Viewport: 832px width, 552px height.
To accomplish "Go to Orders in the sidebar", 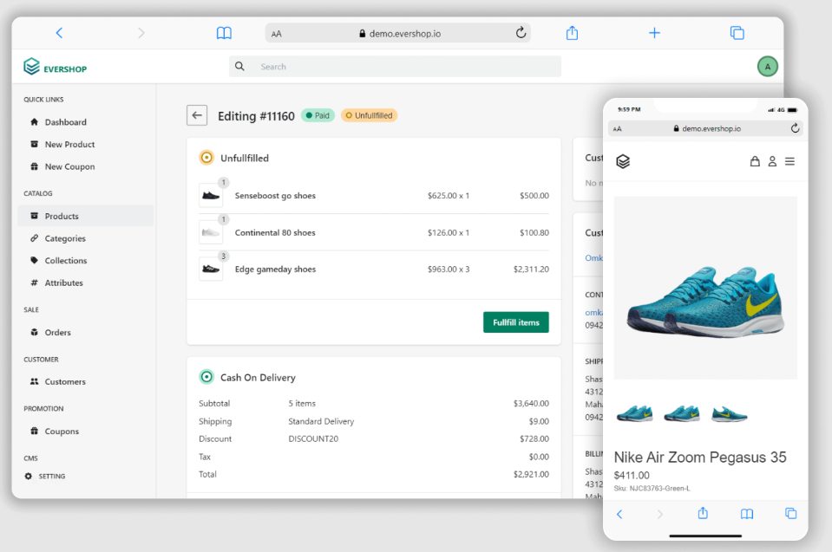I will (57, 332).
